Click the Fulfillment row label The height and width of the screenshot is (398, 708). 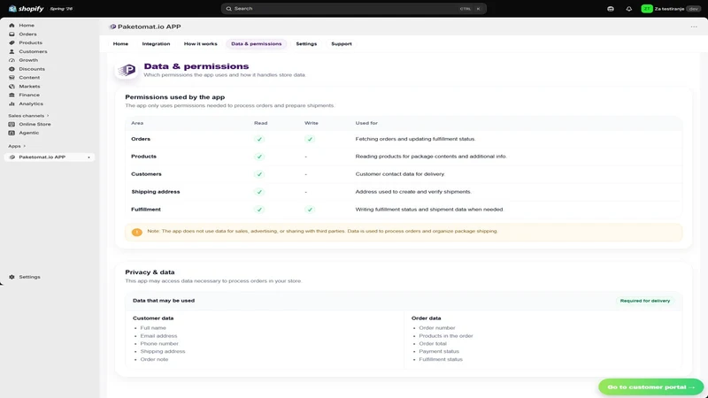click(146, 210)
